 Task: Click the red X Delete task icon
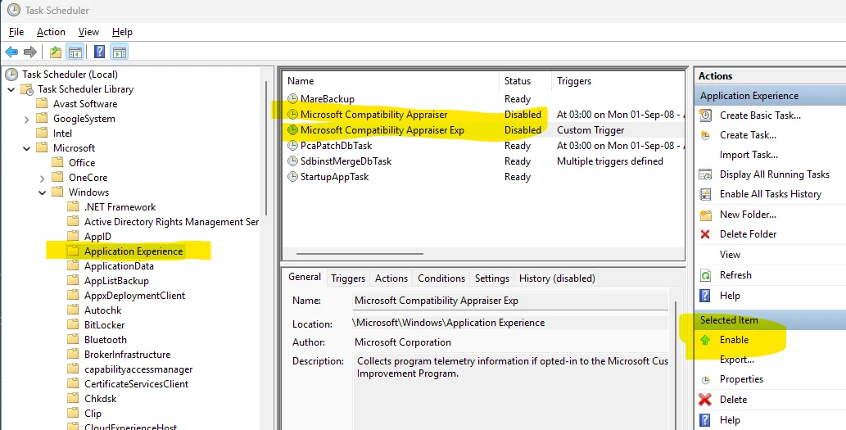(705, 400)
